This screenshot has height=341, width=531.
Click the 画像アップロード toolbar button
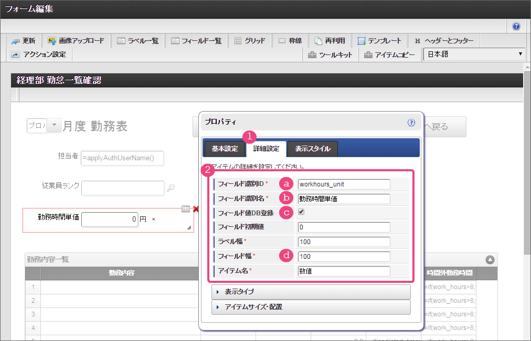76,41
